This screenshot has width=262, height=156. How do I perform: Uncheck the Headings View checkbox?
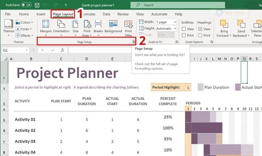(200, 29)
